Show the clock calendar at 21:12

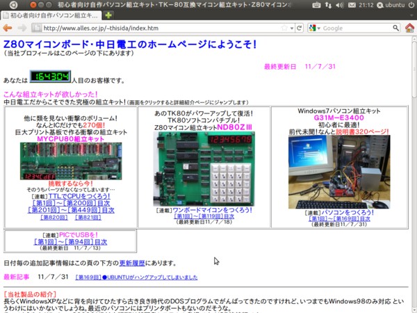click(366, 5)
